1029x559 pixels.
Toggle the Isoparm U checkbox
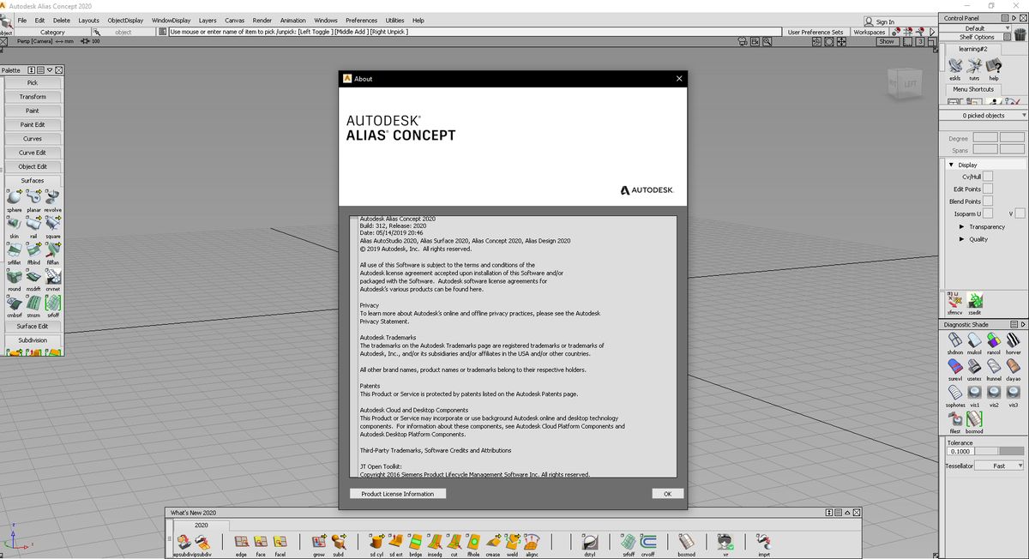pos(988,213)
